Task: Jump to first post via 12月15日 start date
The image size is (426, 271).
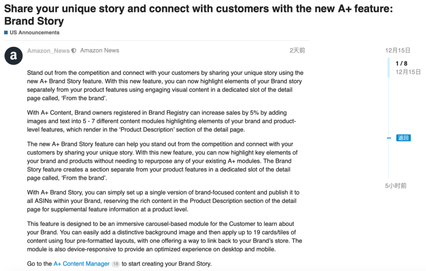Action: (398, 50)
